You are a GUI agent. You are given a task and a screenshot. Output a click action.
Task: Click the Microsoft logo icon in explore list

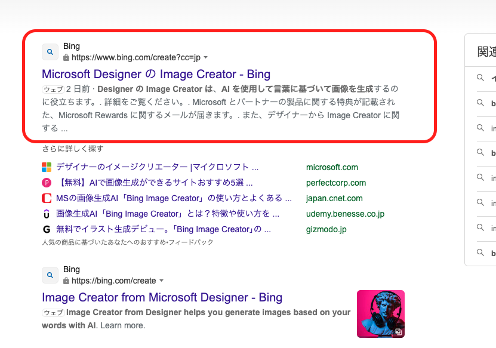coord(47,167)
